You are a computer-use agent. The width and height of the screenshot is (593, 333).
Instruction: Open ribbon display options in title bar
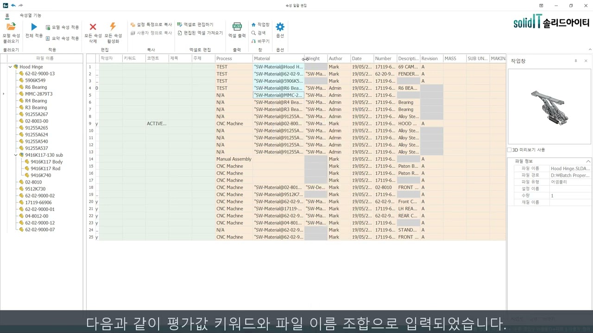[541, 6]
